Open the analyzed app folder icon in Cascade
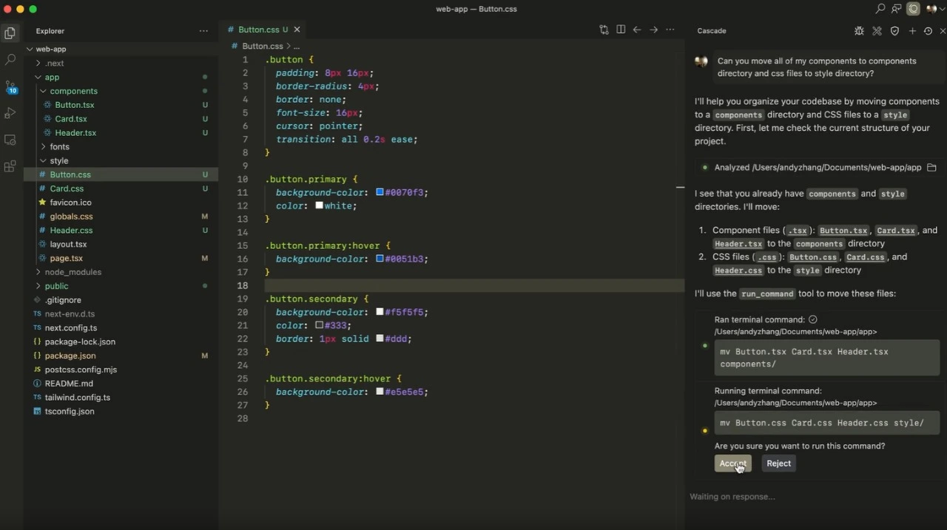 tap(931, 168)
